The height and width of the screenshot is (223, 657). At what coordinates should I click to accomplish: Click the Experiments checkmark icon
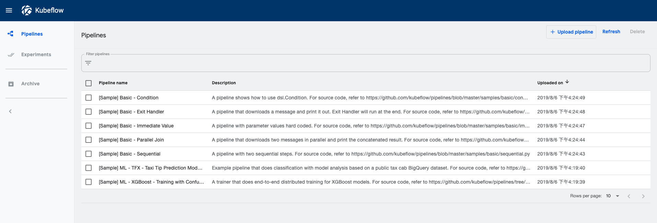pos(11,54)
